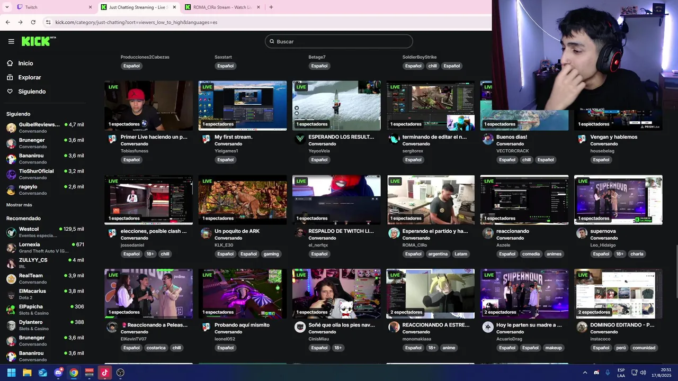Select the makeup tag under AcuarioDrag
The height and width of the screenshot is (381, 678).
click(x=554, y=348)
